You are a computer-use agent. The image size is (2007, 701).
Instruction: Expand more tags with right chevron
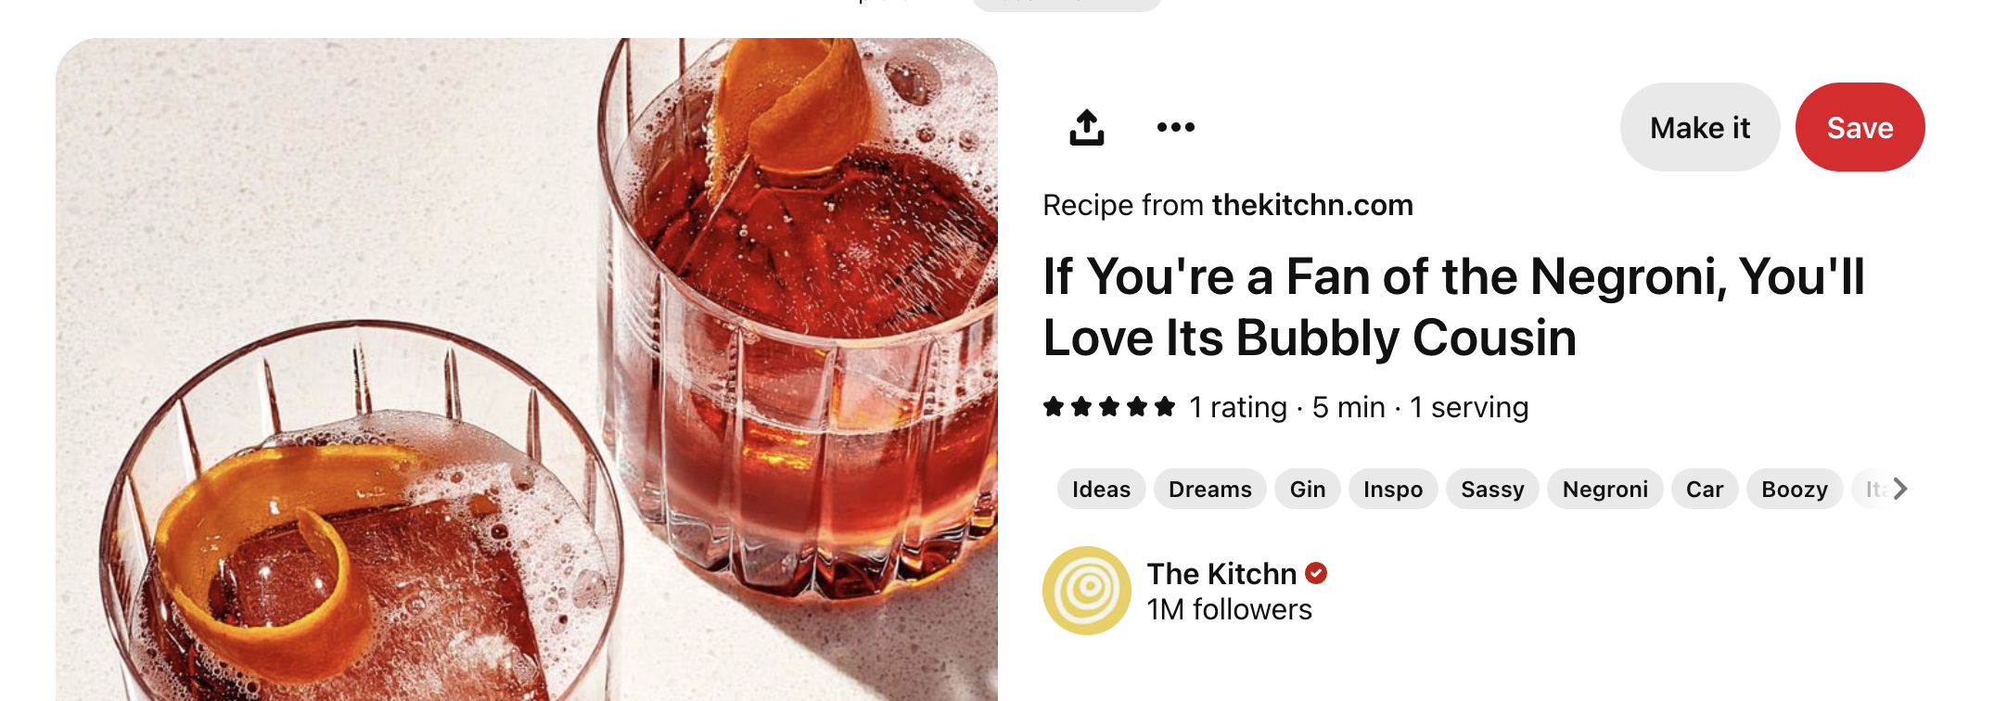click(1899, 489)
